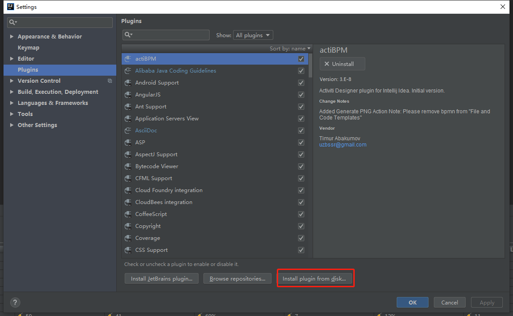Image resolution: width=513 pixels, height=316 pixels.
Task: Select the Coverage plugin row
Action: click(x=215, y=238)
